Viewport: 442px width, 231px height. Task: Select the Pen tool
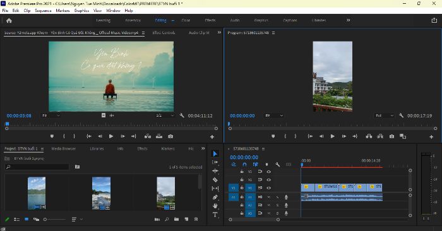pos(215,197)
